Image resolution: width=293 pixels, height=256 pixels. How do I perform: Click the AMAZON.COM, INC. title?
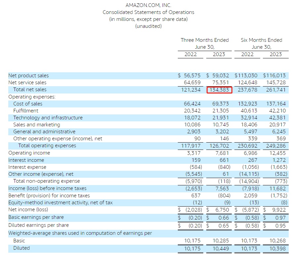[148, 5]
